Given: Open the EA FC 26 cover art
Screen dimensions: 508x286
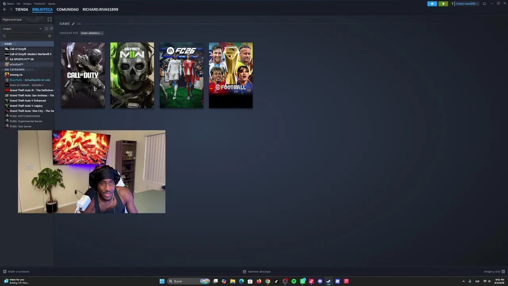Looking at the screenshot, I should tap(181, 75).
